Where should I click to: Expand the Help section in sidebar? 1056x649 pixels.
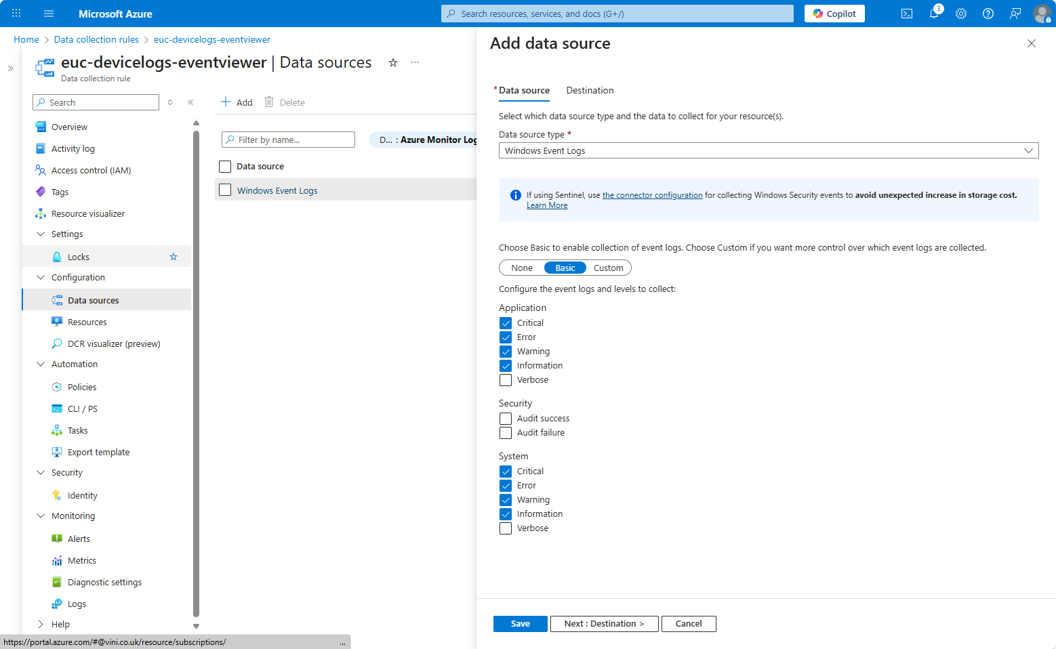[41, 625]
